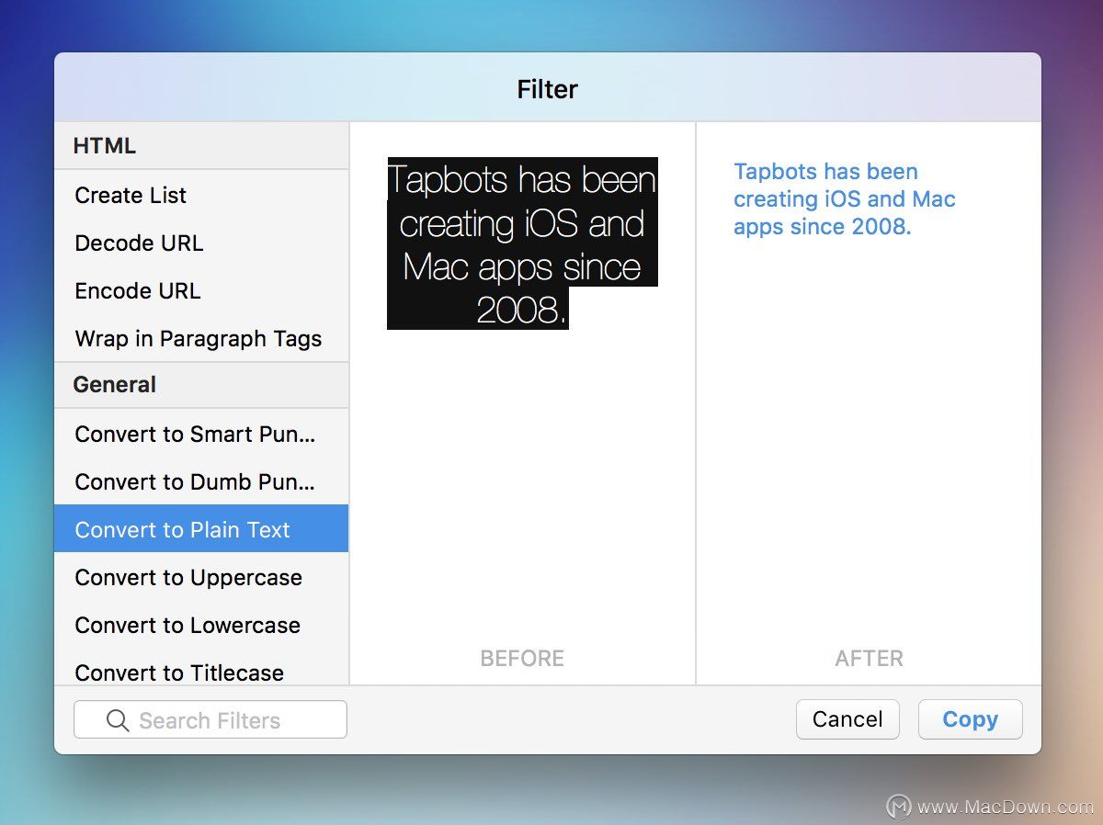Click the Cancel button
Screen dimensions: 1103x825
[847, 719]
